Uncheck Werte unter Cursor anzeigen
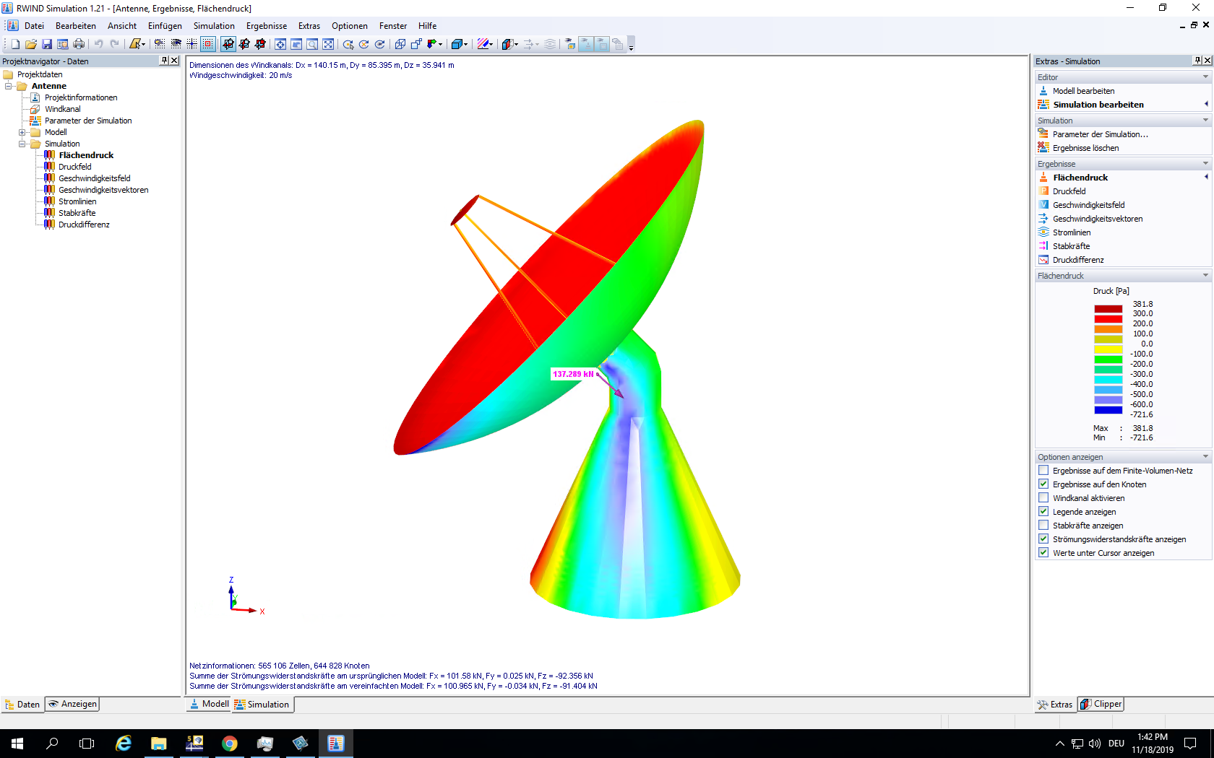 (1043, 553)
